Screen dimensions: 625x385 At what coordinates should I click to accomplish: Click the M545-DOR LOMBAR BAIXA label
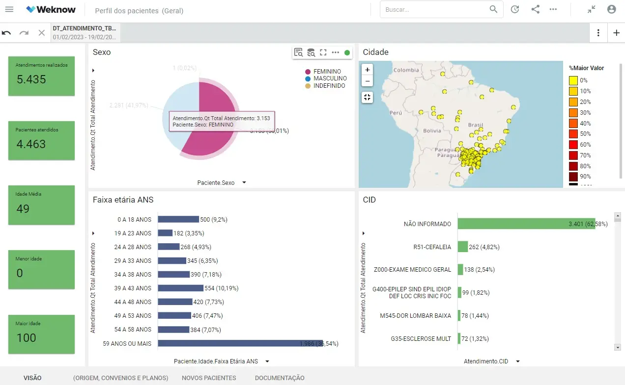click(x=415, y=316)
